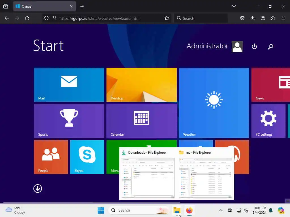Show site security padlock info
Image resolution: width=290 pixels, height=217 pixels.
tap(54, 18)
